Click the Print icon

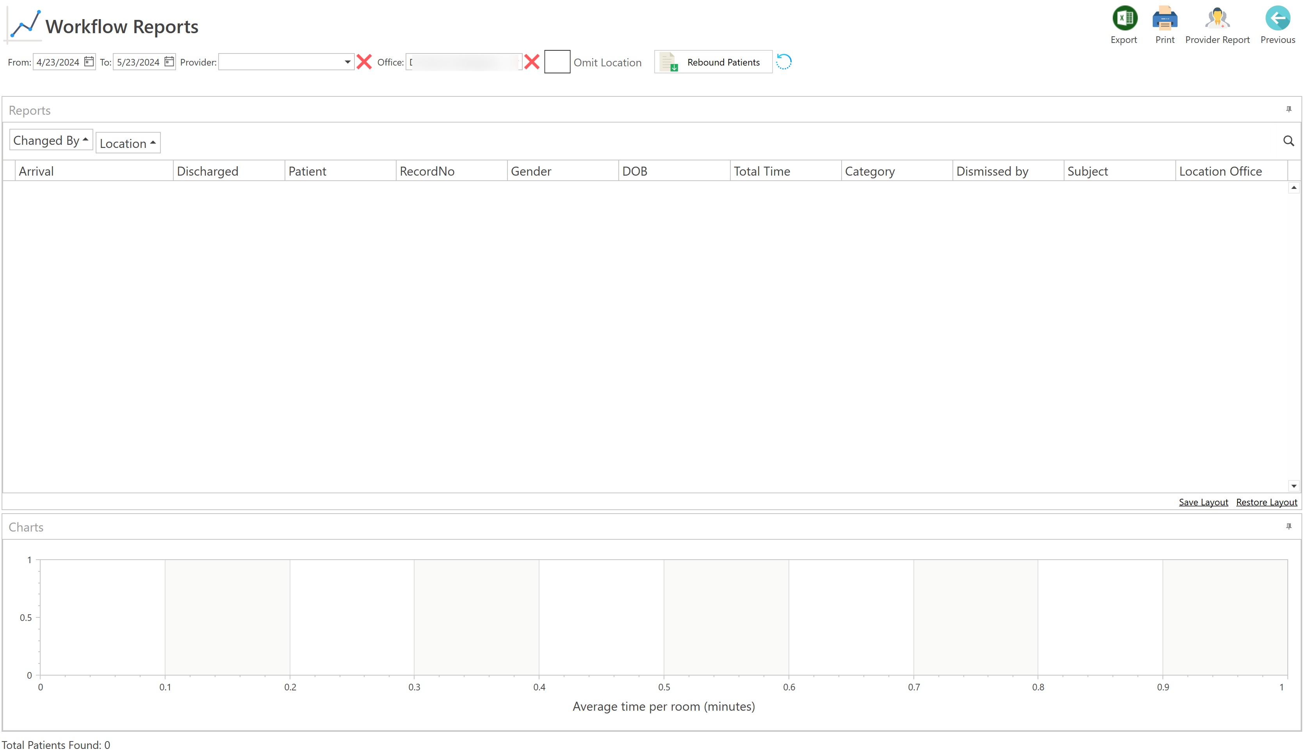pyautogui.click(x=1164, y=19)
